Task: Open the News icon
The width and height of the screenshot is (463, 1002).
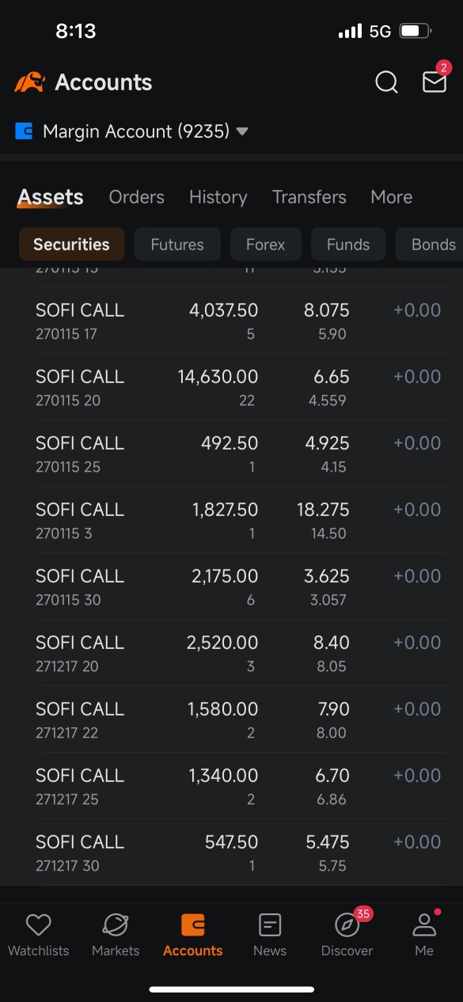Action: click(270, 924)
